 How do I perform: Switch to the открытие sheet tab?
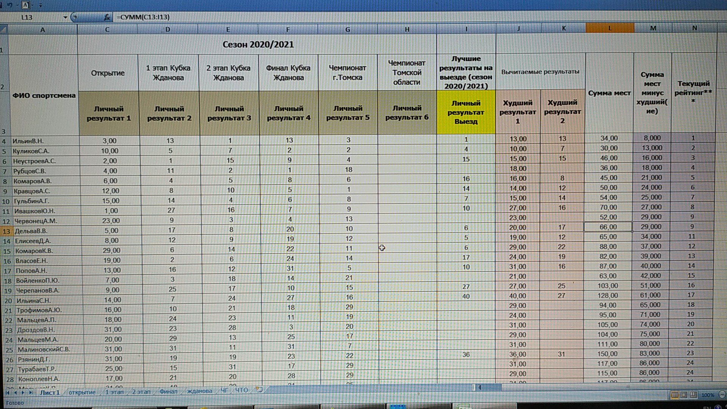click(x=82, y=392)
